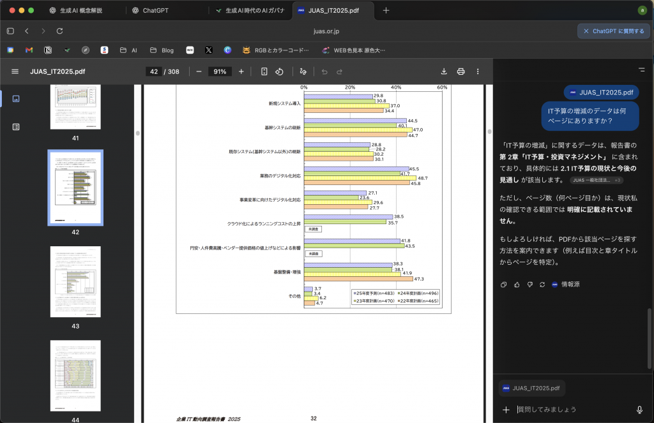Mark the ChatGPT answer with thumbs down

[529, 285]
